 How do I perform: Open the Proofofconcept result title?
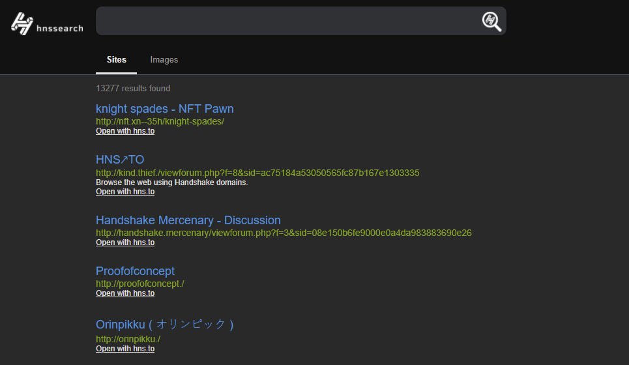pyautogui.click(x=135, y=271)
